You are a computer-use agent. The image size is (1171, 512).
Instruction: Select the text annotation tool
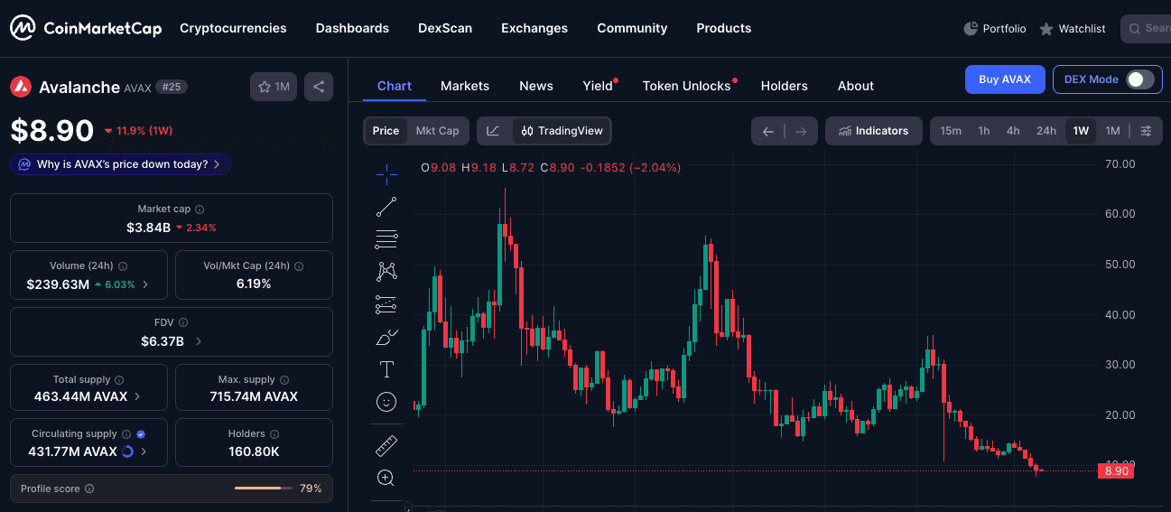(x=386, y=369)
